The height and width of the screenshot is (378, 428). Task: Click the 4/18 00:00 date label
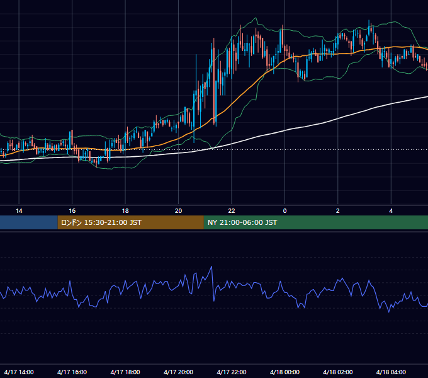[x=284, y=372]
